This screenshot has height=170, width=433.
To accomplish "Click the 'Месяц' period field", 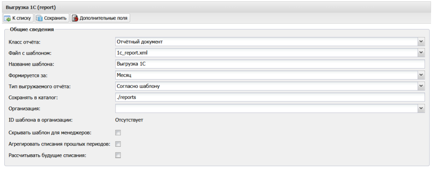I will [266, 75].
